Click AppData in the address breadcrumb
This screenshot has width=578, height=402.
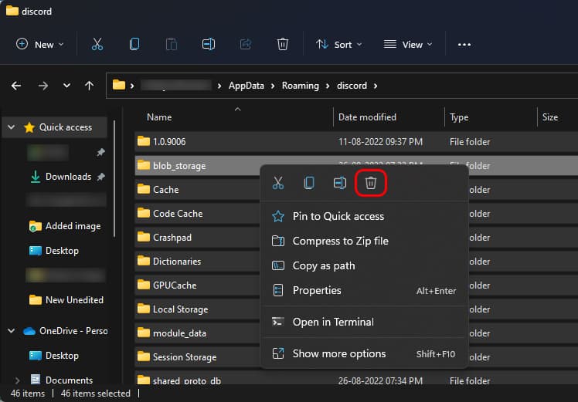[246, 86]
